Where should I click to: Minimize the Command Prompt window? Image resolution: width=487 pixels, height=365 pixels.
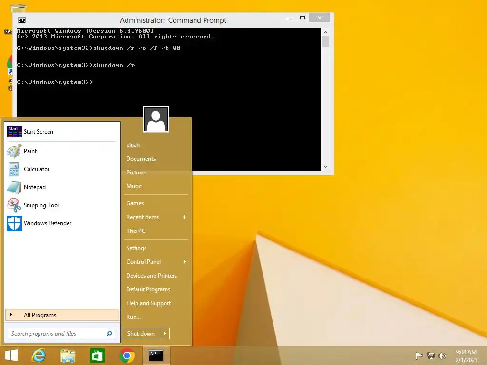[290, 19]
